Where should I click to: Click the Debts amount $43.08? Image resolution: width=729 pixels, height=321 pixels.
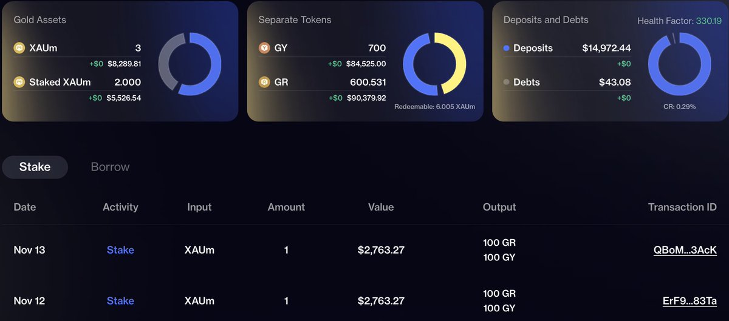pyautogui.click(x=615, y=82)
